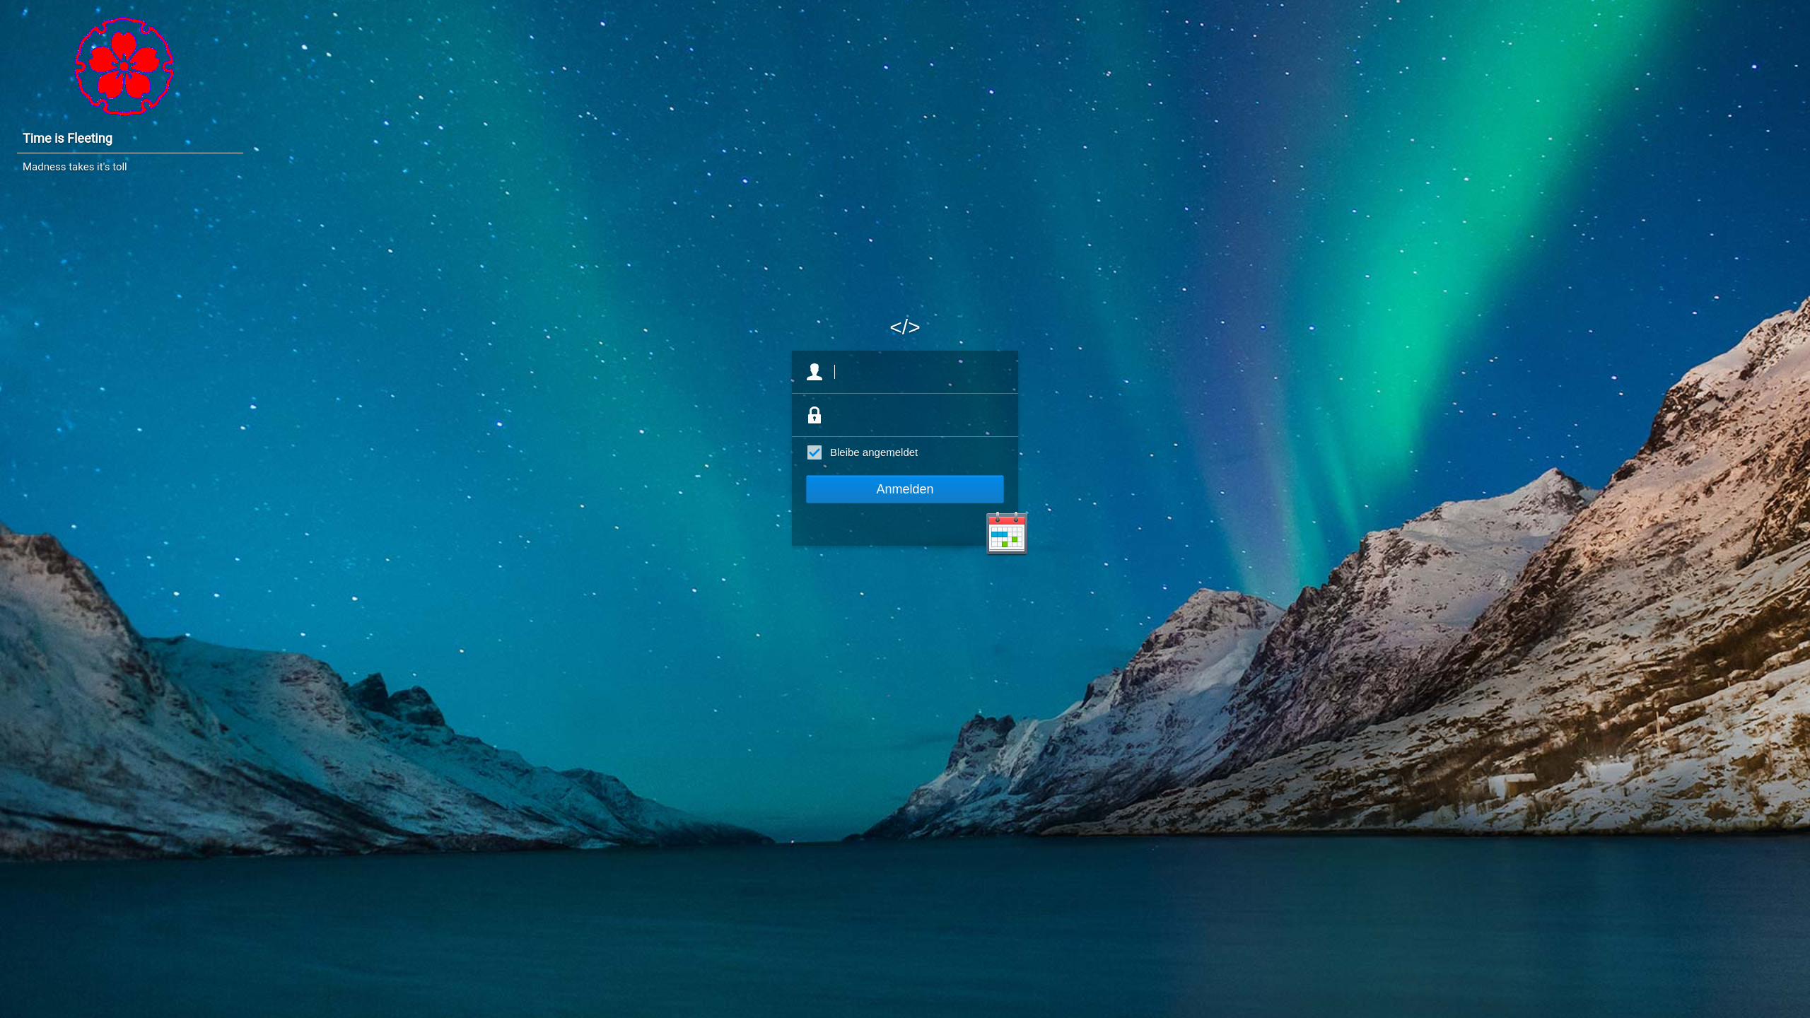Image resolution: width=1810 pixels, height=1018 pixels.
Task: Focus the username input field
Action: click(x=919, y=372)
